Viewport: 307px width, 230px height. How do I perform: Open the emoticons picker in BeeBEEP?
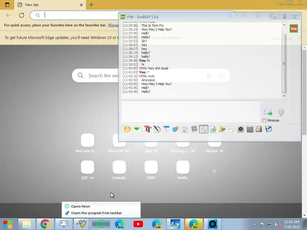[127, 129]
